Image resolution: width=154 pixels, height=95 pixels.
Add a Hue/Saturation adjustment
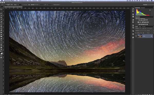click(x=138, y=22)
